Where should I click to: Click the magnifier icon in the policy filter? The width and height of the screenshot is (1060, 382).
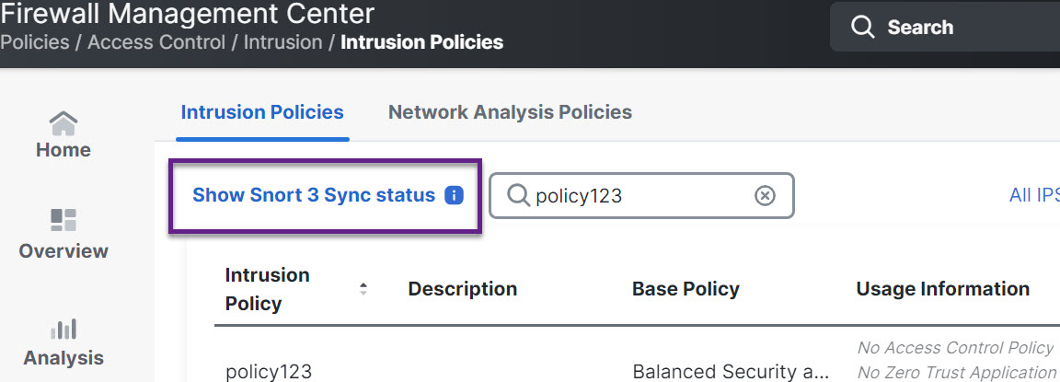518,195
